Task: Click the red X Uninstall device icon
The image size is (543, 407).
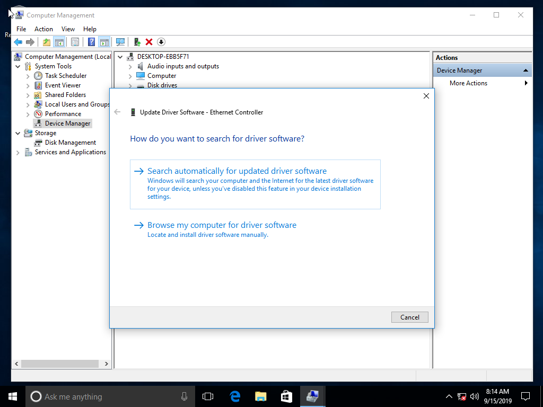Action: 149,42
